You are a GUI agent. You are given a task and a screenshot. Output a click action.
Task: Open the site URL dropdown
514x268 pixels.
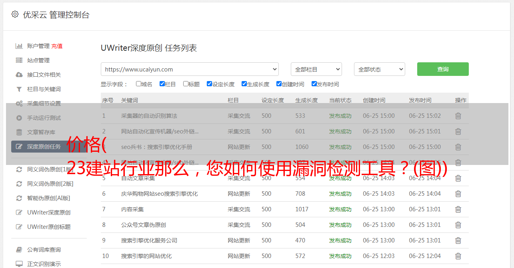[x=190, y=69]
